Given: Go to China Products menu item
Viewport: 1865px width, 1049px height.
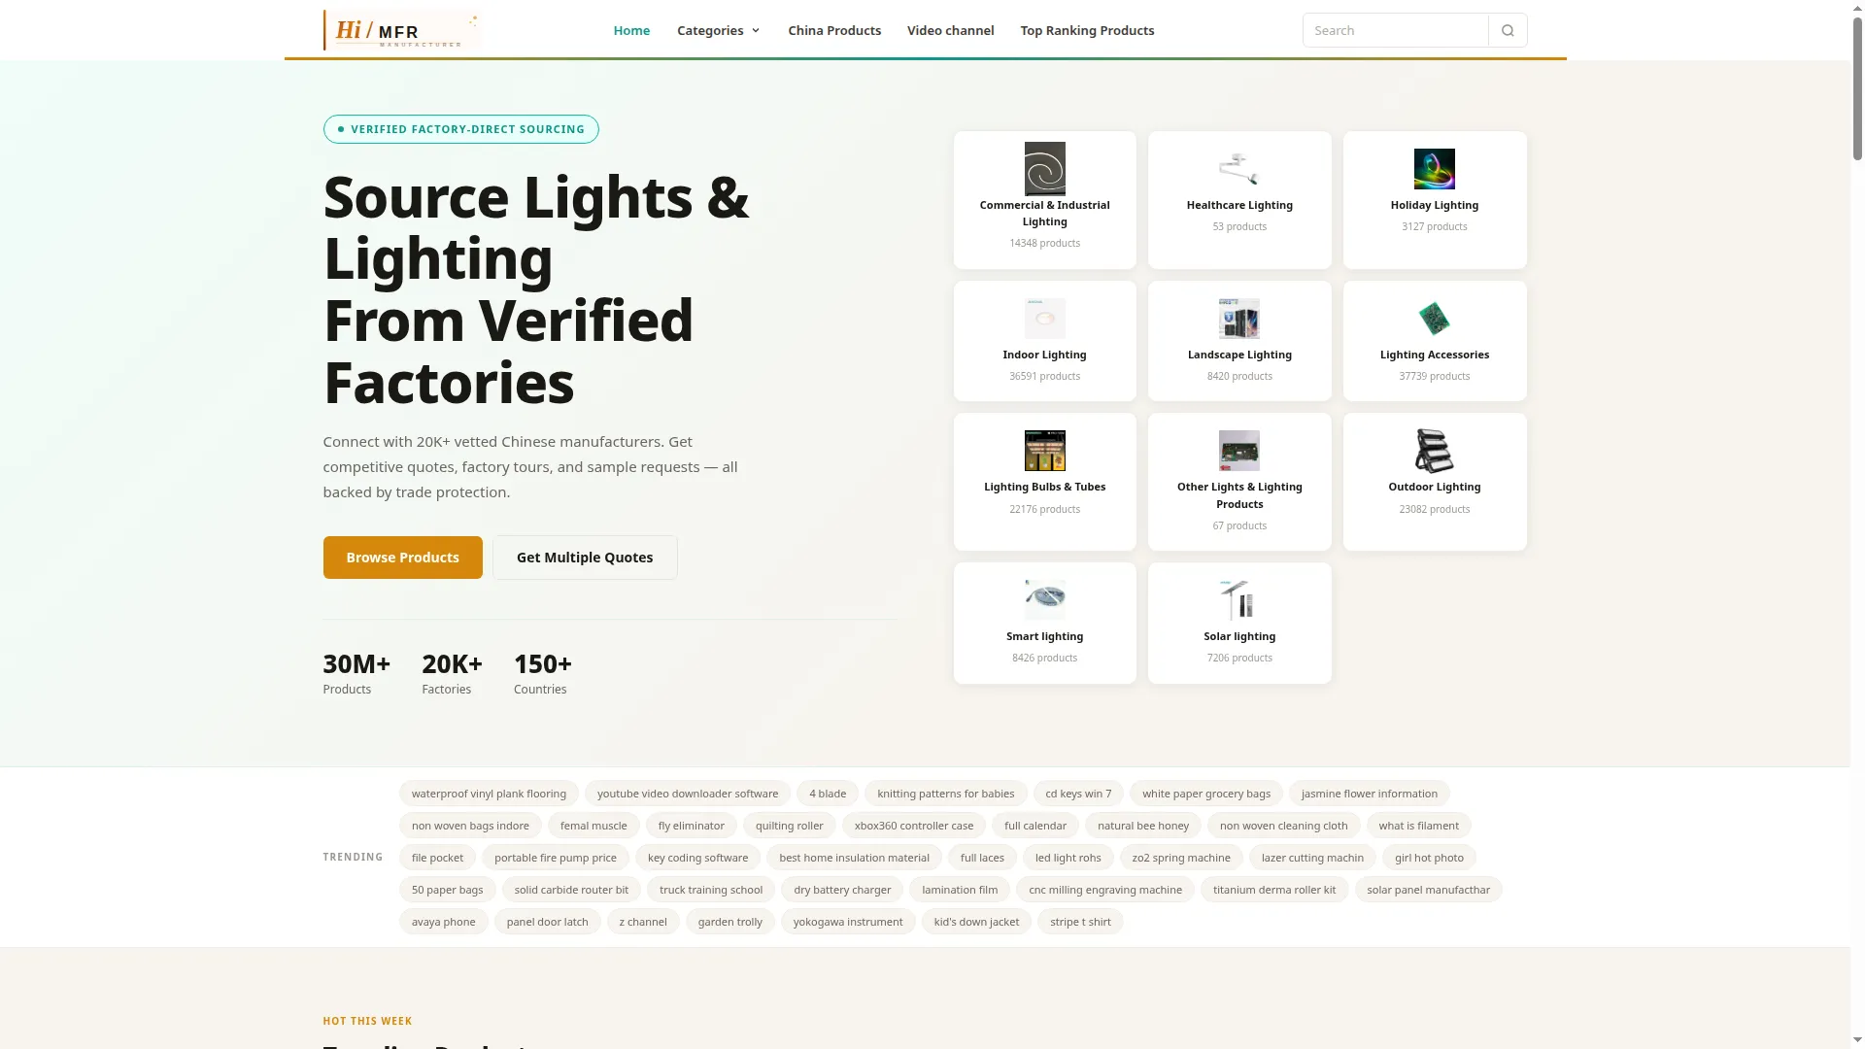Looking at the screenshot, I should click(834, 30).
